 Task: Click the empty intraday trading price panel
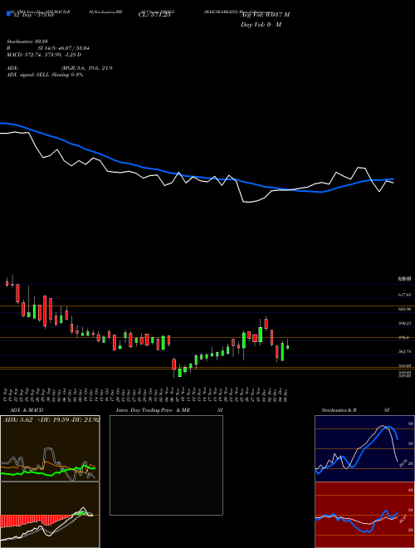coord(166,465)
